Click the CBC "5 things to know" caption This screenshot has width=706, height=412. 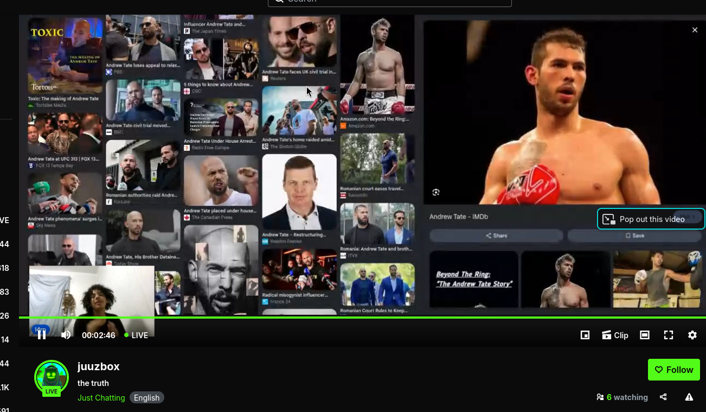tap(218, 85)
